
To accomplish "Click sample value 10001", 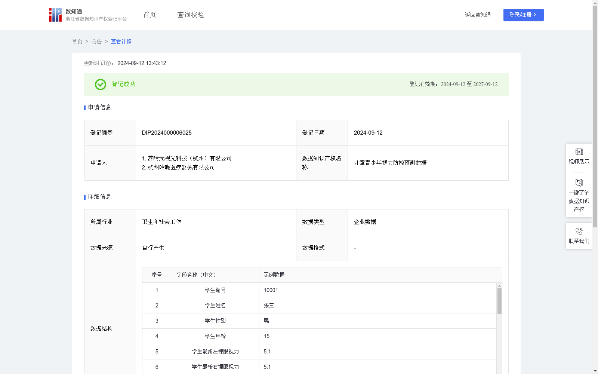I will (x=271, y=290).
